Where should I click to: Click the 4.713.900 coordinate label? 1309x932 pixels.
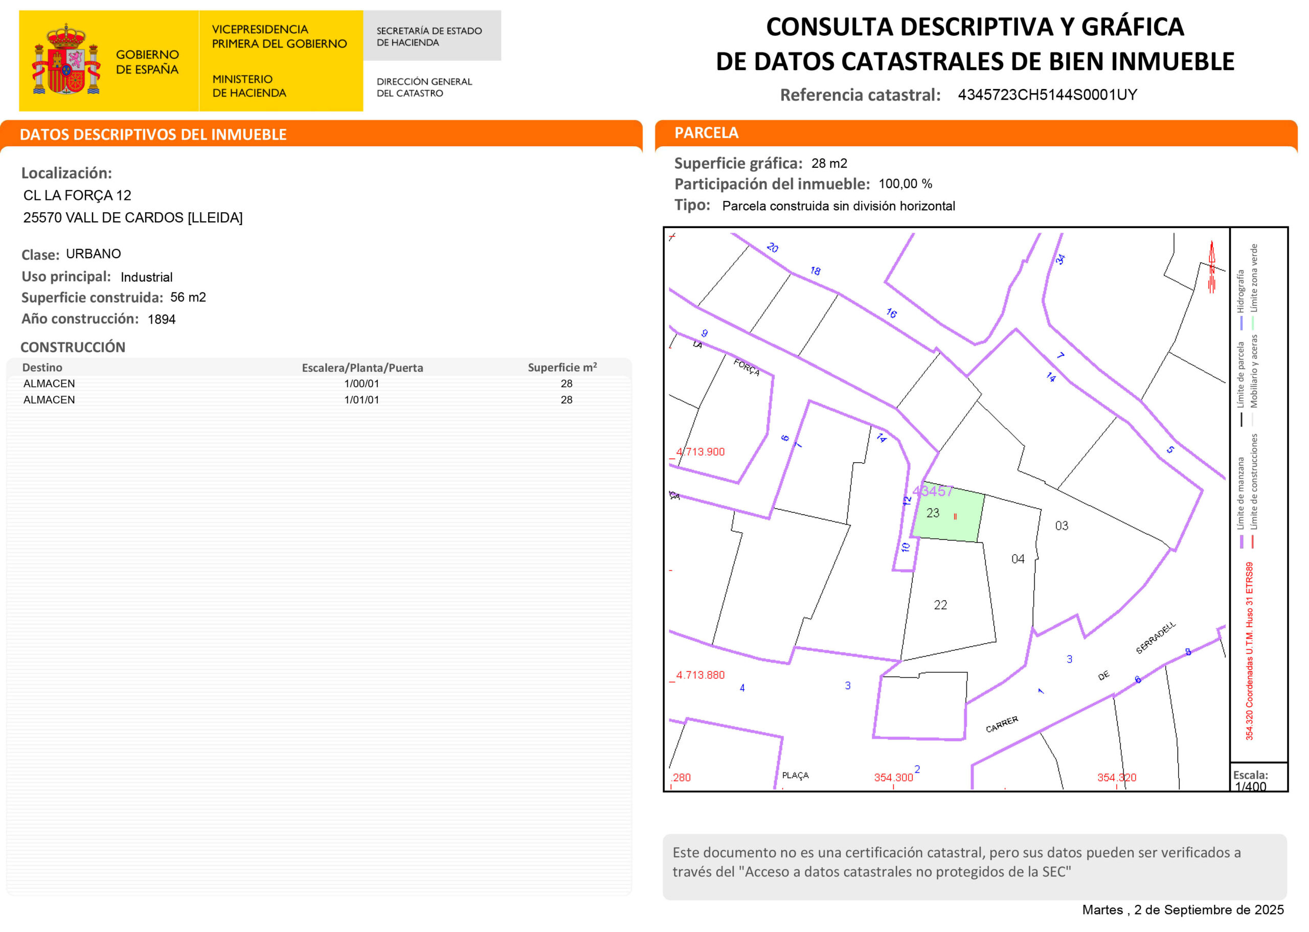tap(700, 451)
